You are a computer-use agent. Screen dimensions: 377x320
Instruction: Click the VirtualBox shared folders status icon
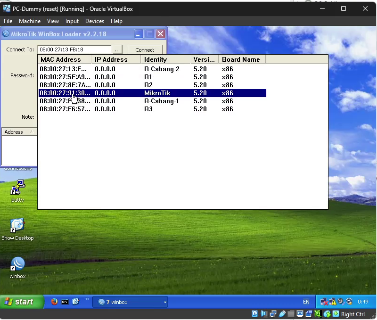pyautogui.click(x=291, y=314)
